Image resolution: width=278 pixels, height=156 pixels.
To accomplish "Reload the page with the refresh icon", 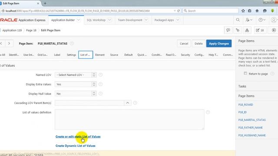I will coord(179,11).
